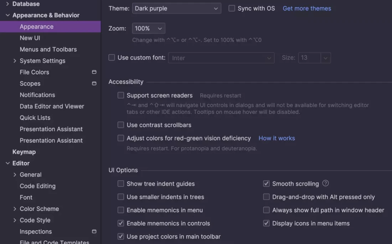Click the Get more themes link

tap(306, 8)
